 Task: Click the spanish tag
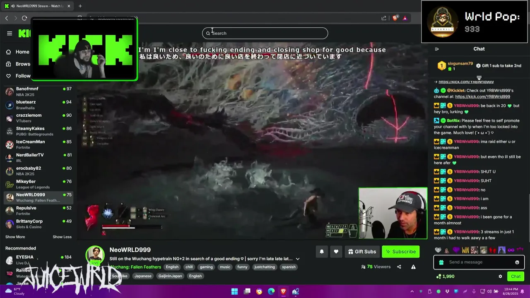coord(289,267)
